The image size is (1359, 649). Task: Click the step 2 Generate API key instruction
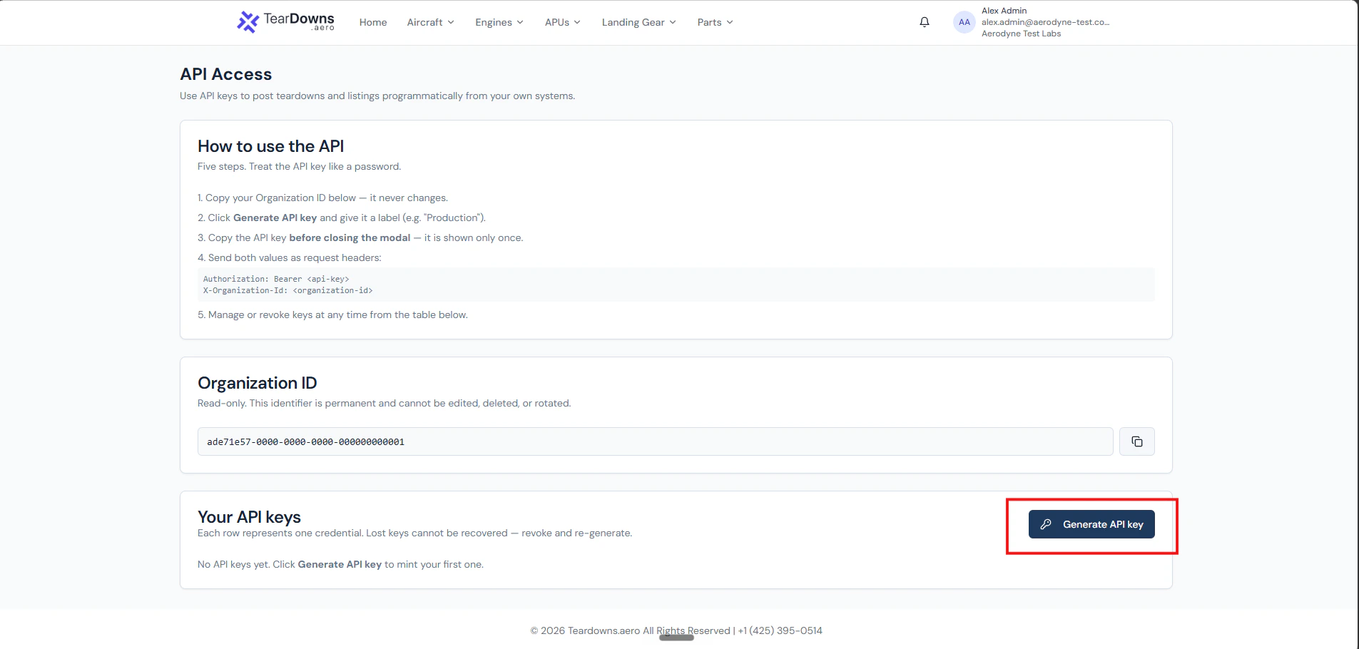click(342, 218)
